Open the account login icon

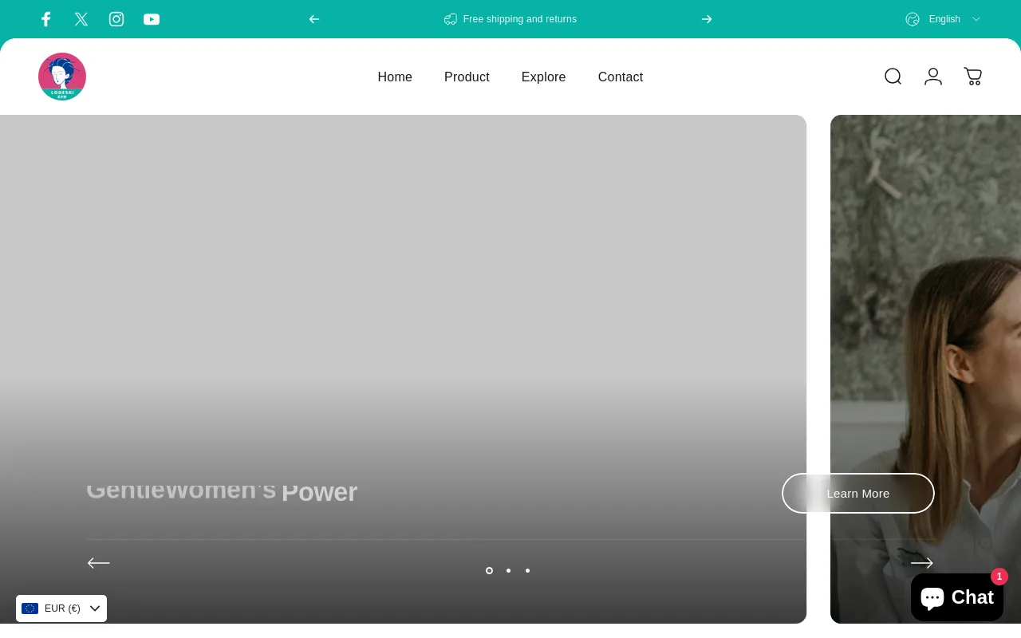coord(932,77)
